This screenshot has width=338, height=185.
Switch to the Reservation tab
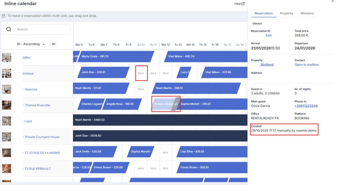[264, 13]
